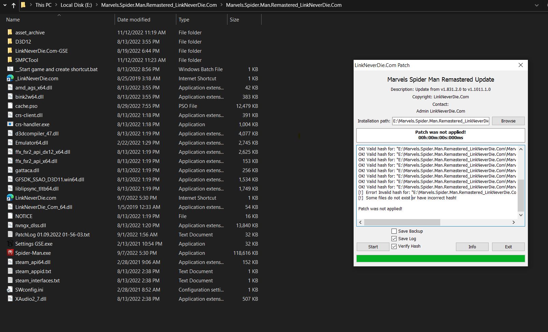
Task: Uncheck the Save Log checkbox
Action: 394,239
